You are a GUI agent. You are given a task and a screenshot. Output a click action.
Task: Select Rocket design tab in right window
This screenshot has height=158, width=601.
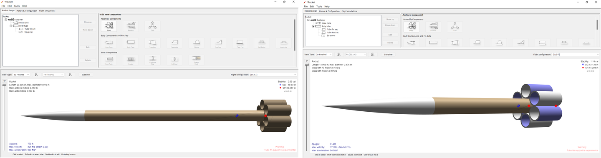(311, 11)
